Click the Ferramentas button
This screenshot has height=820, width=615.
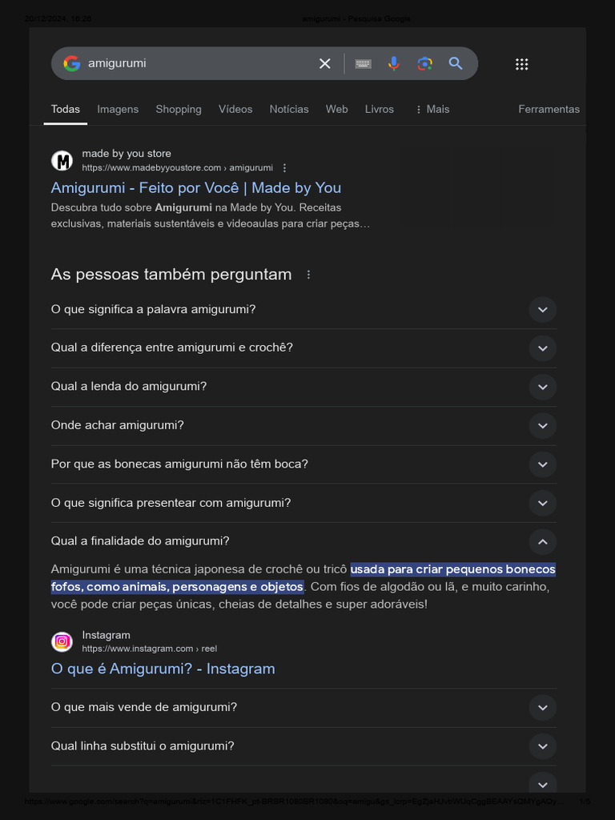549,109
